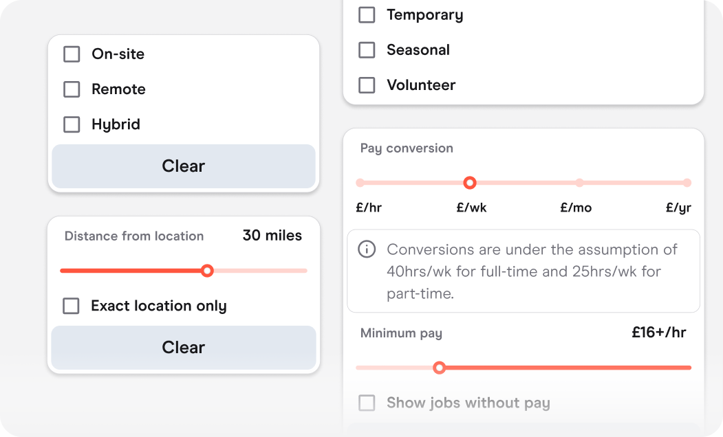Check the Hybrid work option
The image size is (723, 437).
[72, 124]
